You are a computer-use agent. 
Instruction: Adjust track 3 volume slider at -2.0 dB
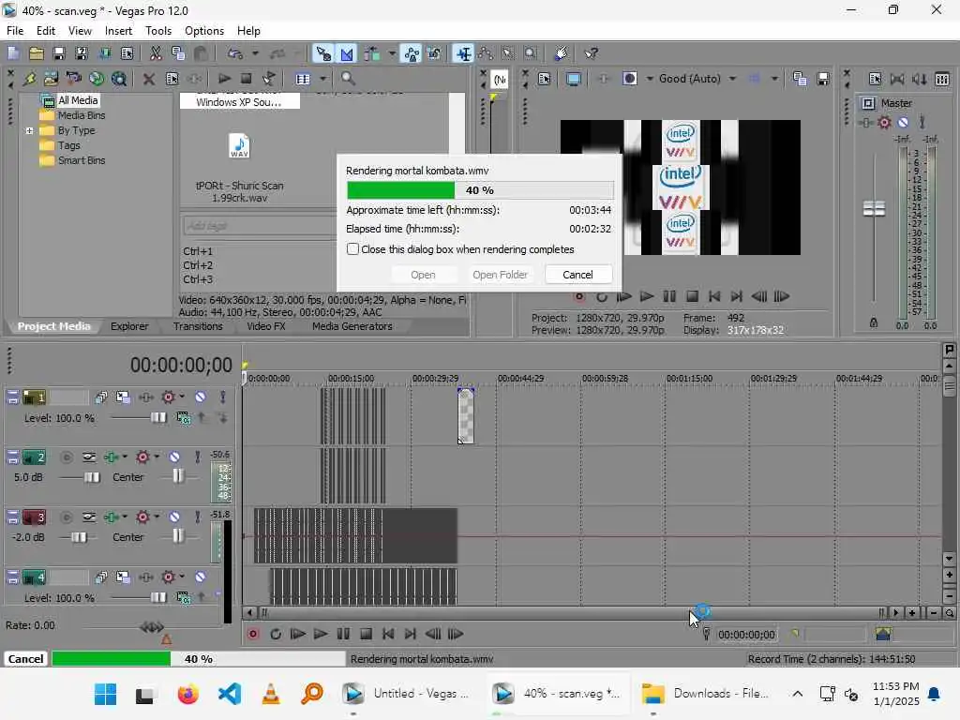79,537
